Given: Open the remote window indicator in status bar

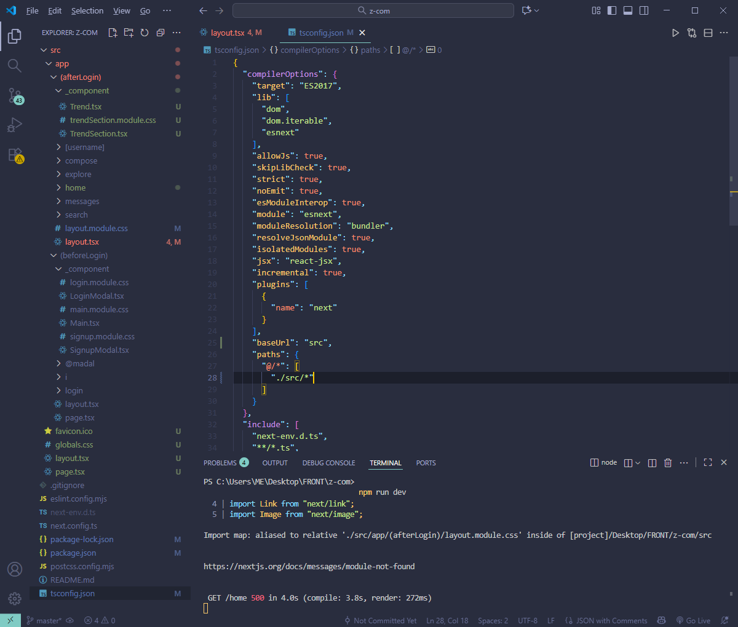Looking at the screenshot, I should pyautogui.click(x=10, y=620).
